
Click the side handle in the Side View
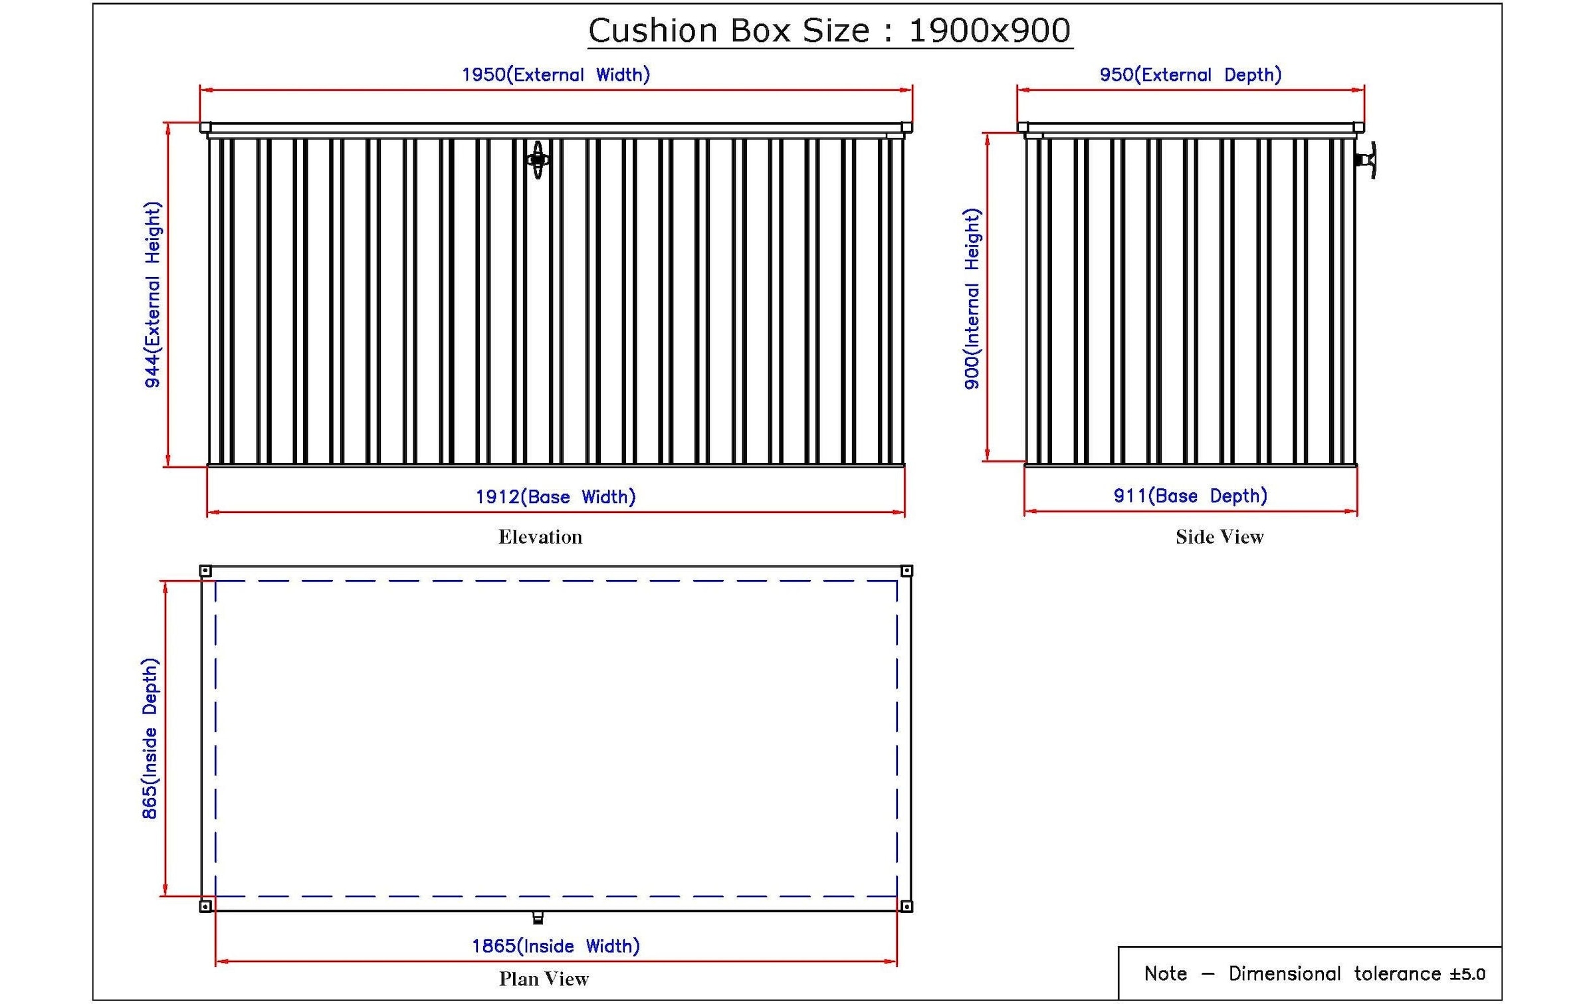tap(1367, 160)
